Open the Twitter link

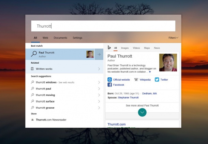pos(164,80)
